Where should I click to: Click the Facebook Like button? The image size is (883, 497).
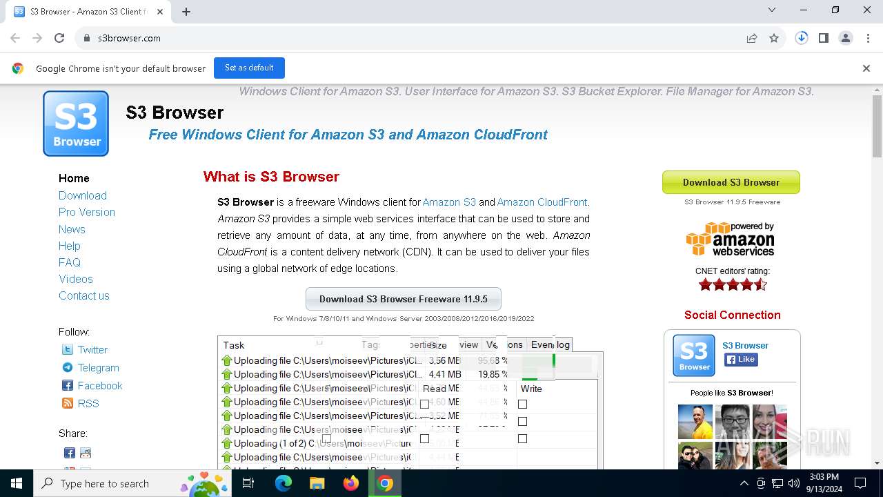pyautogui.click(x=741, y=360)
